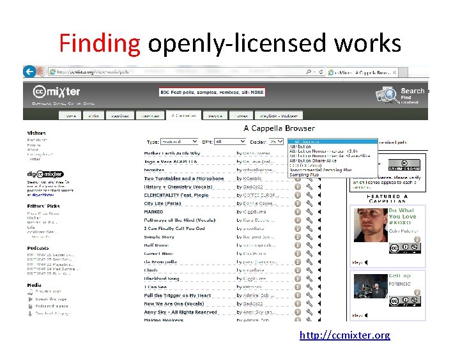Click the FORENSIC featured track thumbnail
The width and height of the screenshot is (460, 345).
371,286
